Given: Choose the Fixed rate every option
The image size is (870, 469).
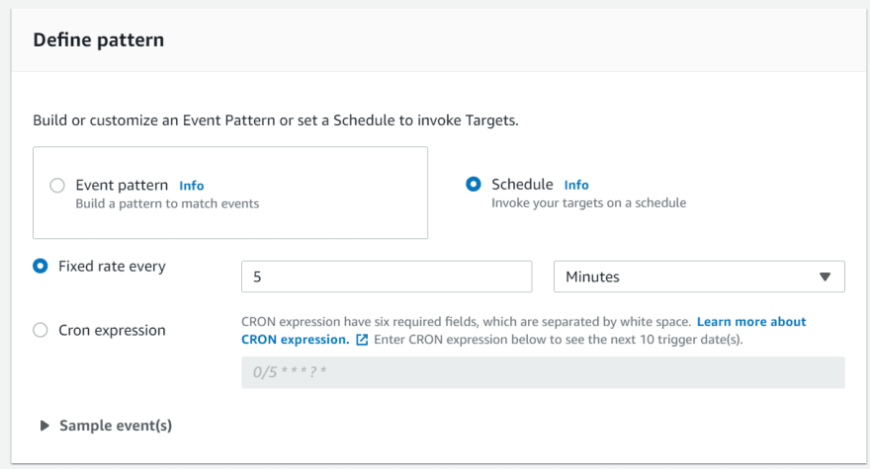Looking at the screenshot, I should coord(40,267).
